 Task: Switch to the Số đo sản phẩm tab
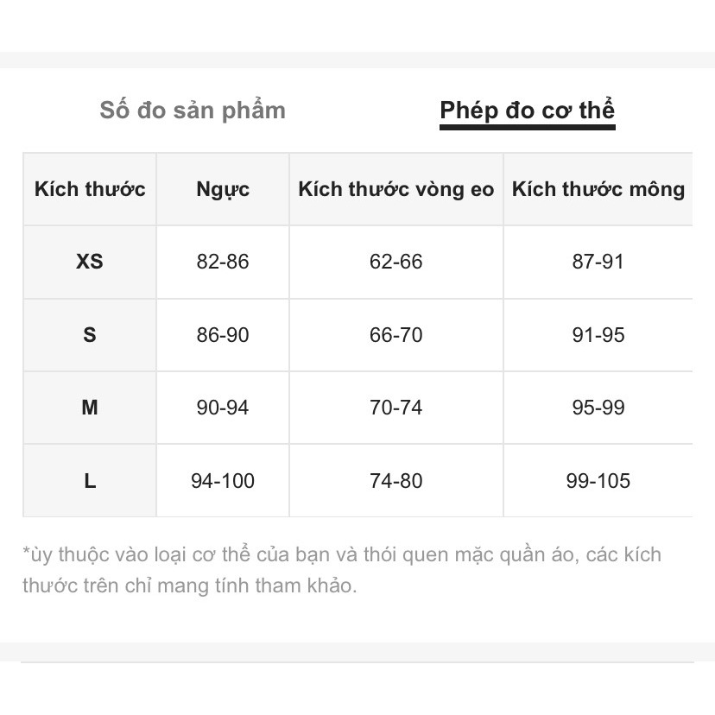point(192,111)
